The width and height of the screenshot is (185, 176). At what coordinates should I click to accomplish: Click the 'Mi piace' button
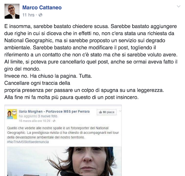(107, 112)
